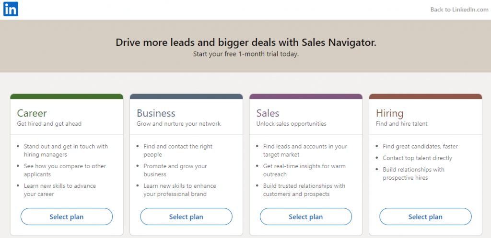The height and width of the screenshot is (238, 491).
Task: Select plan for the Business card
Action: tap(186, 216)
